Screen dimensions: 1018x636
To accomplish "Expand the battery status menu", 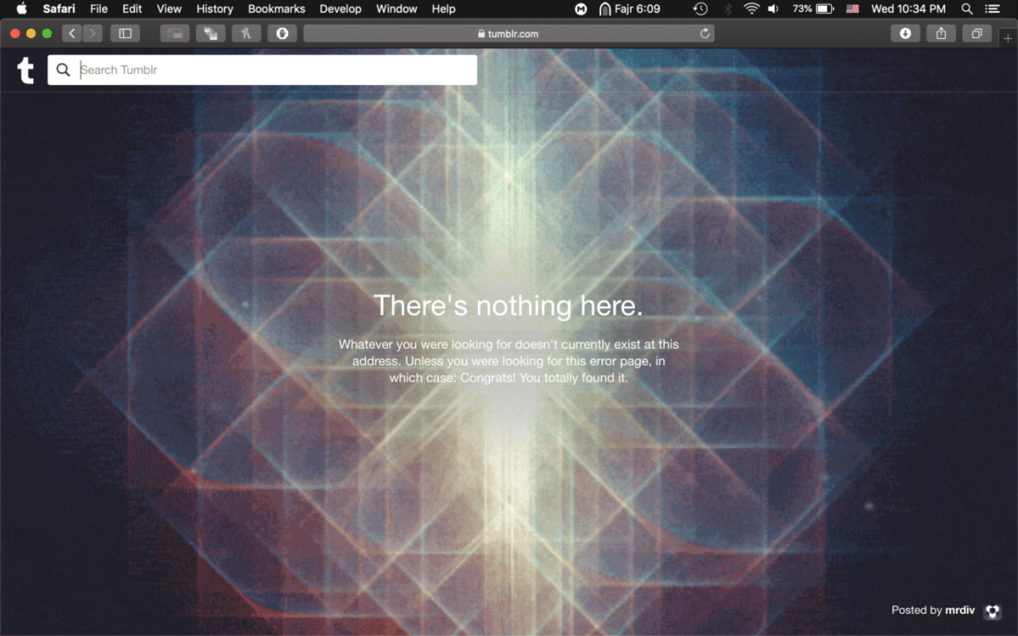I will 823,9.
